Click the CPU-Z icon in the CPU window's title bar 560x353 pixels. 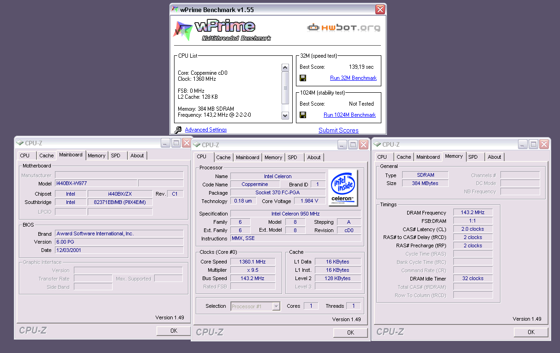197,144
